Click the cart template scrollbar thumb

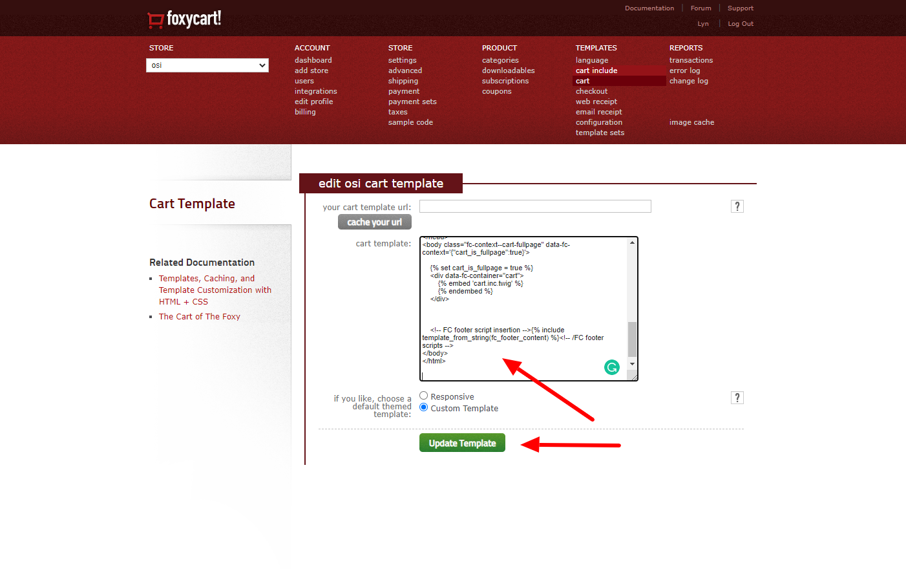[x=632, y=339]
